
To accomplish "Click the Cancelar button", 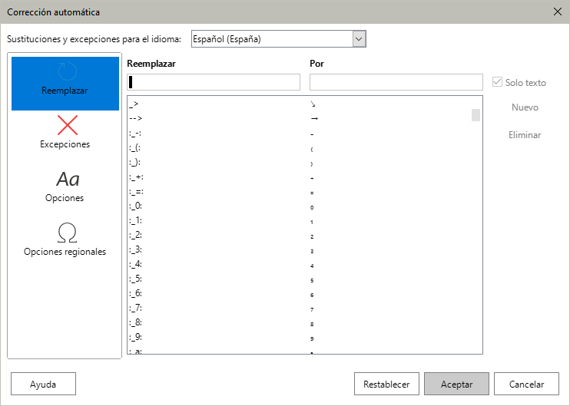I will pos(526,385).
